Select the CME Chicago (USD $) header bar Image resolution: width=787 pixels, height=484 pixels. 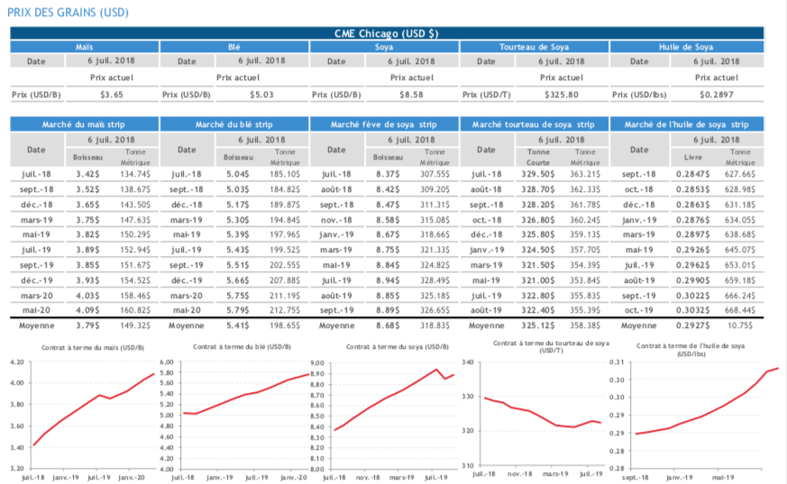click(387, 33)
